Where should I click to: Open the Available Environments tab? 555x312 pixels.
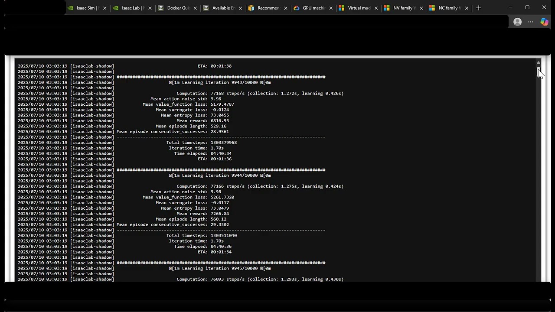coord(219,8)
